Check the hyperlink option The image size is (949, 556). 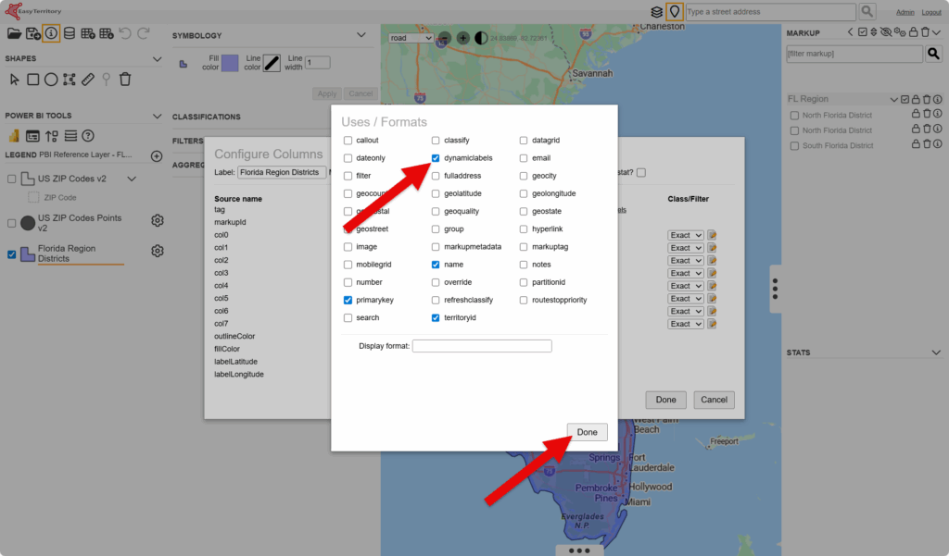tap(524, 229)
